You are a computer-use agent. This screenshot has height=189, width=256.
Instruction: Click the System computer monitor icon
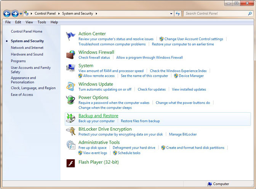(70, 68)
